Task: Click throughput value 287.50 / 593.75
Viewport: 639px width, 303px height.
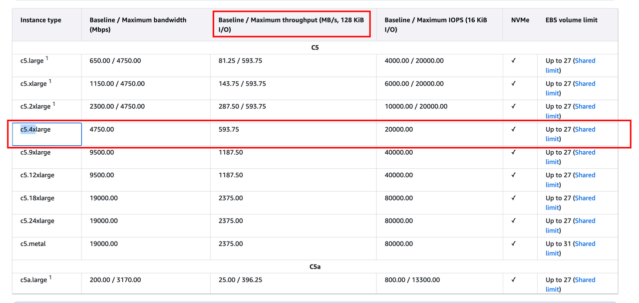Action: tap(242, 106)
